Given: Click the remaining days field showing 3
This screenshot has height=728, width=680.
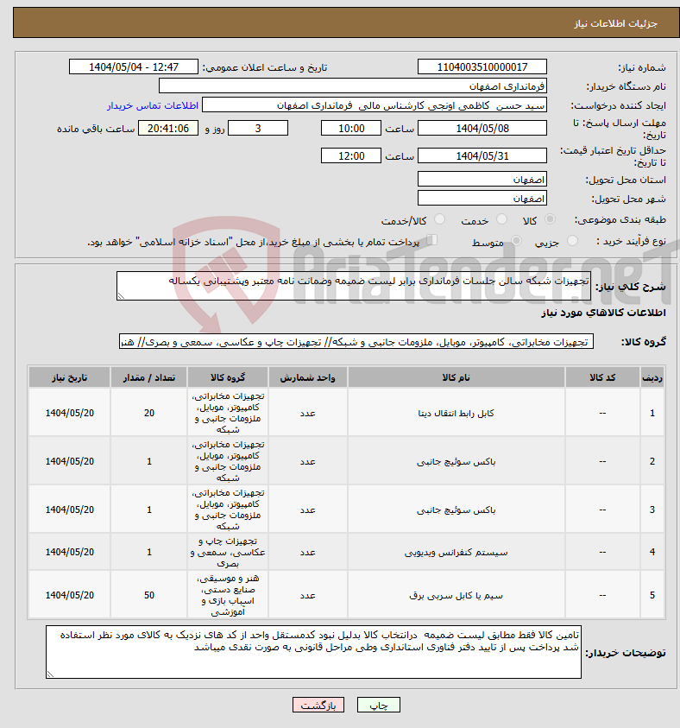Looking at the screenshot, I should (x=258, y=128).
